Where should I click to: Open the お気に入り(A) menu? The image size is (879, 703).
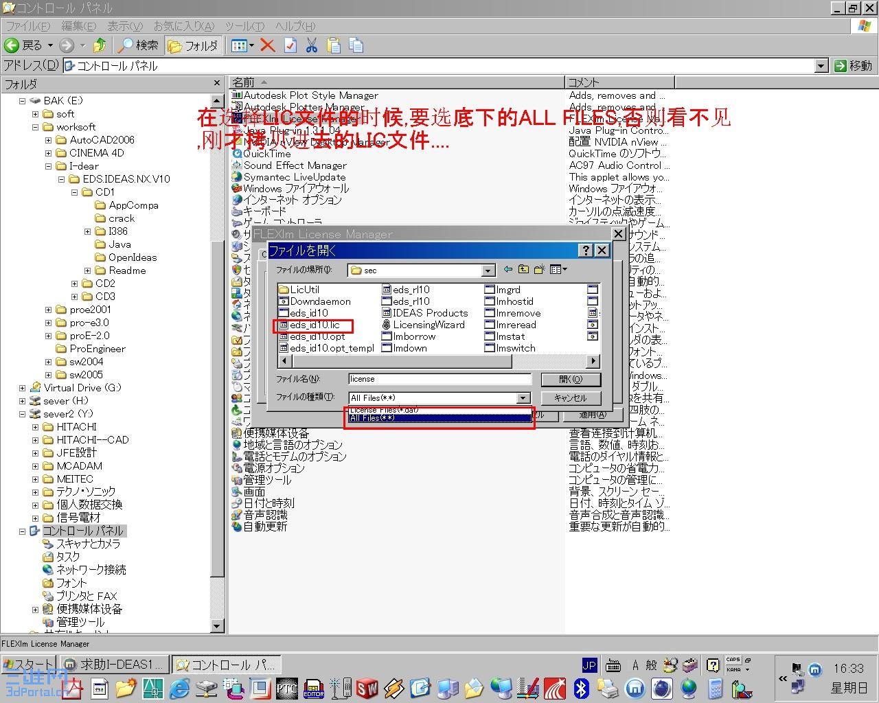[x=183, y=26]
